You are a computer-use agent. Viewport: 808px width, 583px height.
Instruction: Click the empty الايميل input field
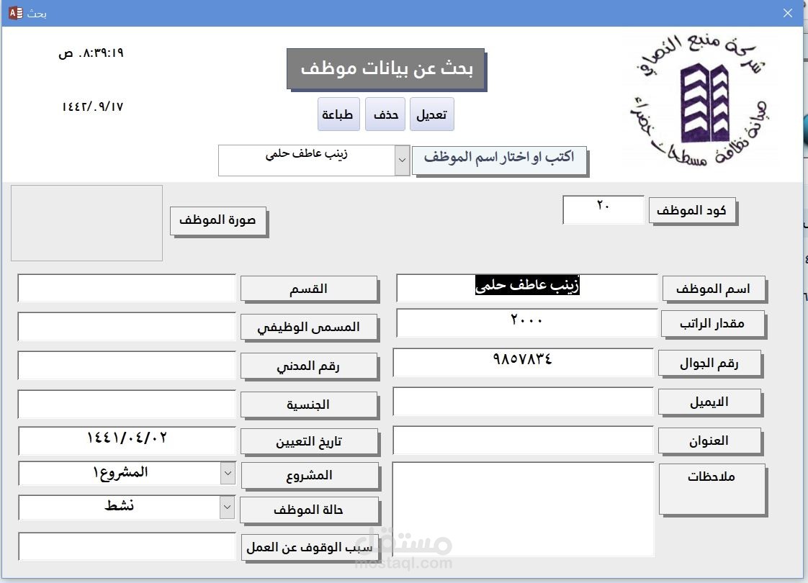[523, 401]
